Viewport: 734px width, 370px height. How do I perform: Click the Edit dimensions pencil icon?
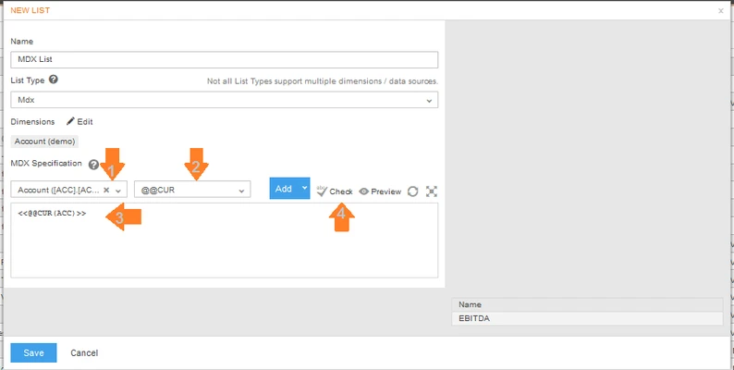[70, 121]
